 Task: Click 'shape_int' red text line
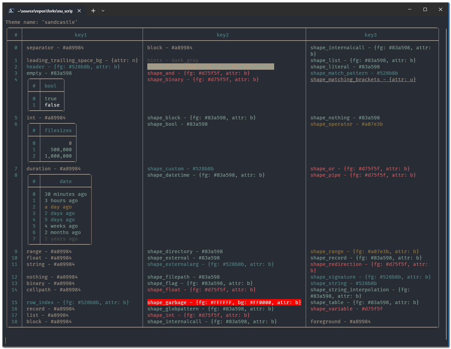[x=199, y=315]
